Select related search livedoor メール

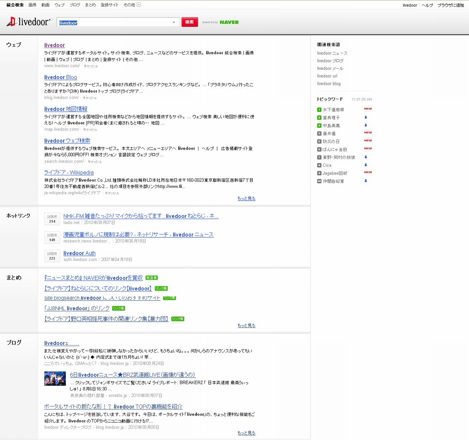pos(330,69)
